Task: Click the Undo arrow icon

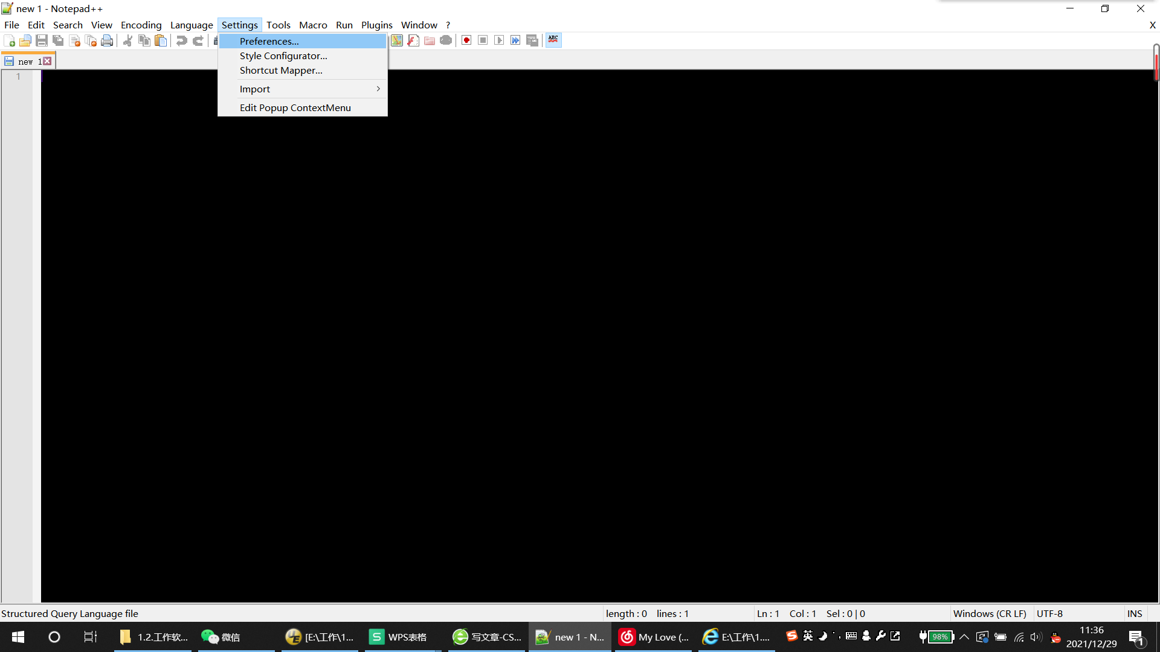Action: [181, 40]
